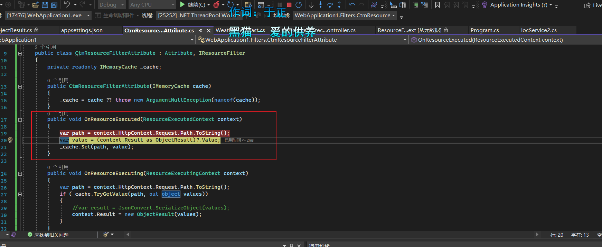Click the increase line indent icon

click(x=415, y=5)
